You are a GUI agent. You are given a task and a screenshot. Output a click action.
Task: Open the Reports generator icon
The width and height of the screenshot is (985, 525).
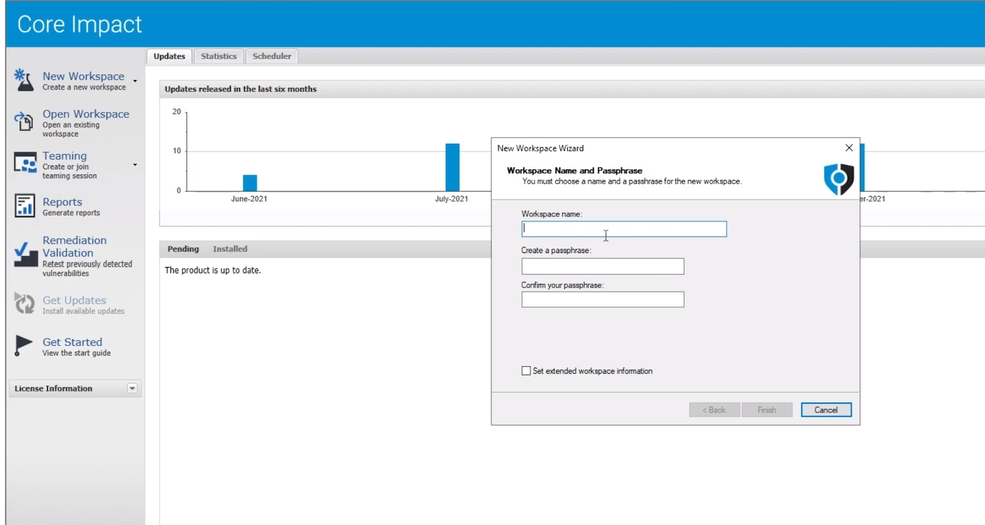pos(23,206)
